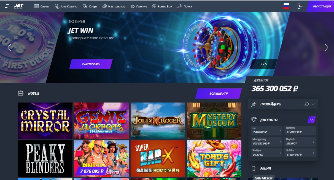This screenshot has height=180, width=334.
Task: Go to the previous banner slide
Action: (x=9, y=47)
